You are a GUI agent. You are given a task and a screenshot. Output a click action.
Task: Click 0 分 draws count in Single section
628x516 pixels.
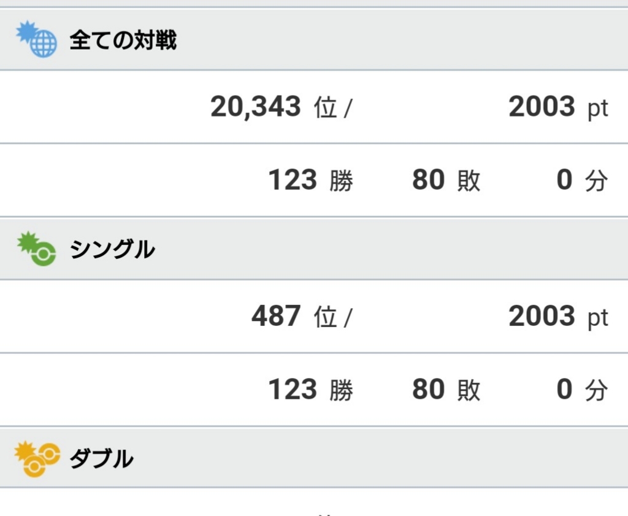pyautogui.click(x=581, y=390)
